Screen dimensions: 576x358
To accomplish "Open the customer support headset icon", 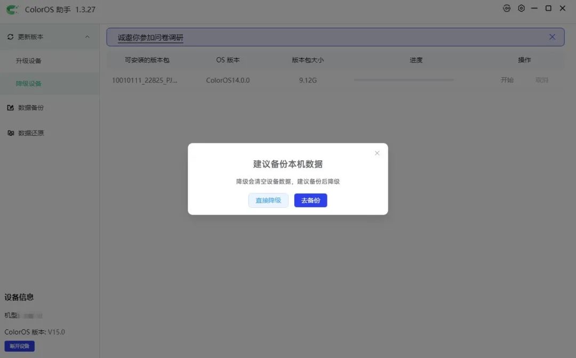I will 507,8.
